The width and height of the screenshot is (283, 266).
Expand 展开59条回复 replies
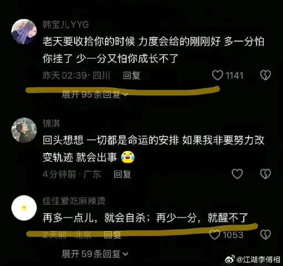pyautogui.click(x=95, y=254)
